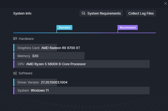Viewport: 168px width, 111px height.
Task: Click the Hardware section memory-chip icon
Action: point(15,39)
